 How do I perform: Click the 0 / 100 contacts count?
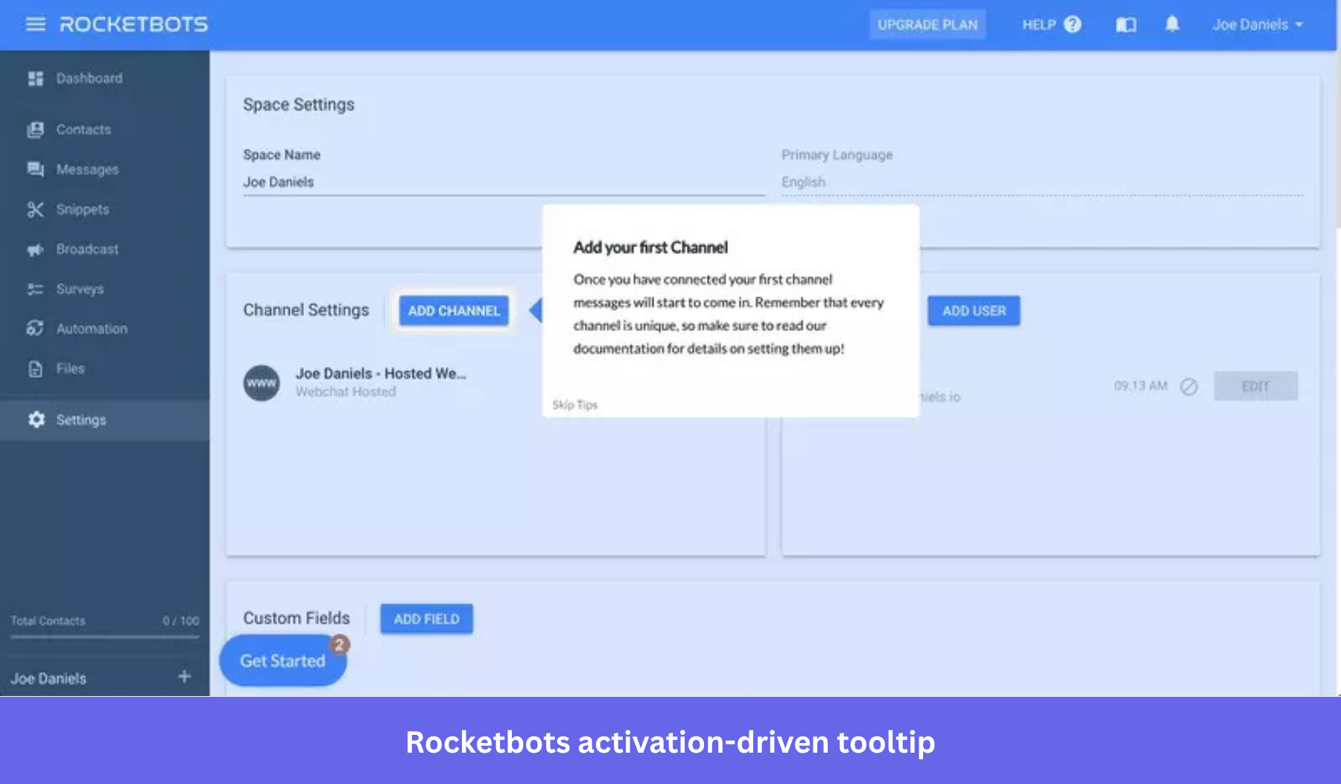[x=181, y=621]
